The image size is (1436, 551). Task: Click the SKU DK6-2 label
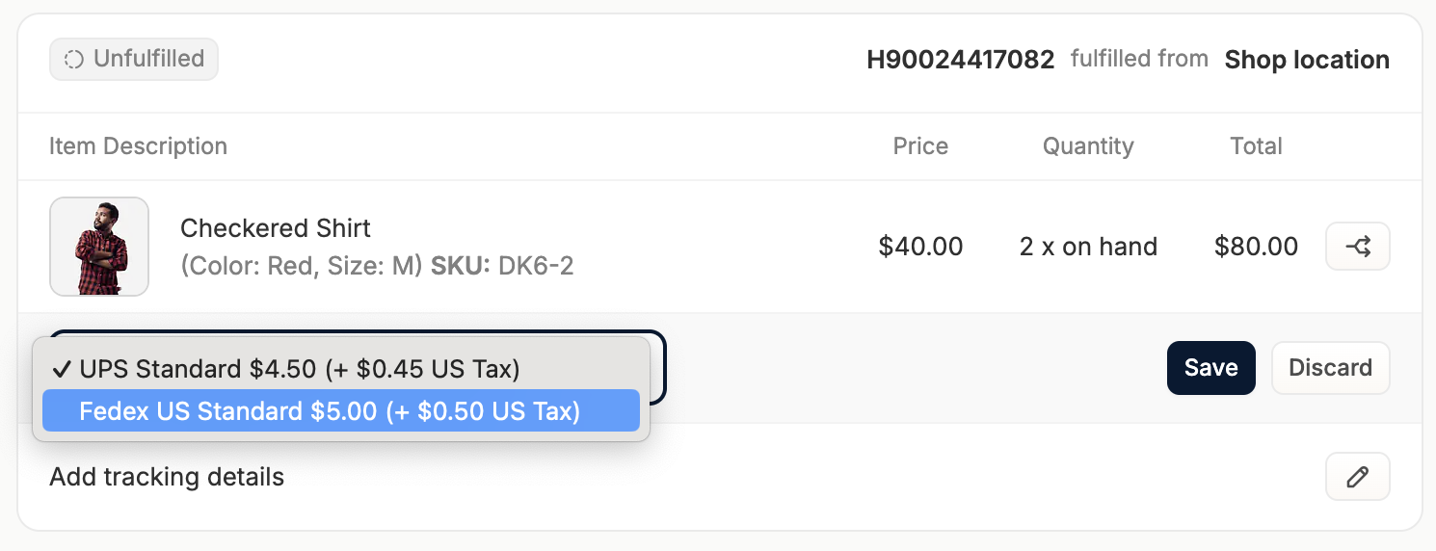(x=502, y=266)
